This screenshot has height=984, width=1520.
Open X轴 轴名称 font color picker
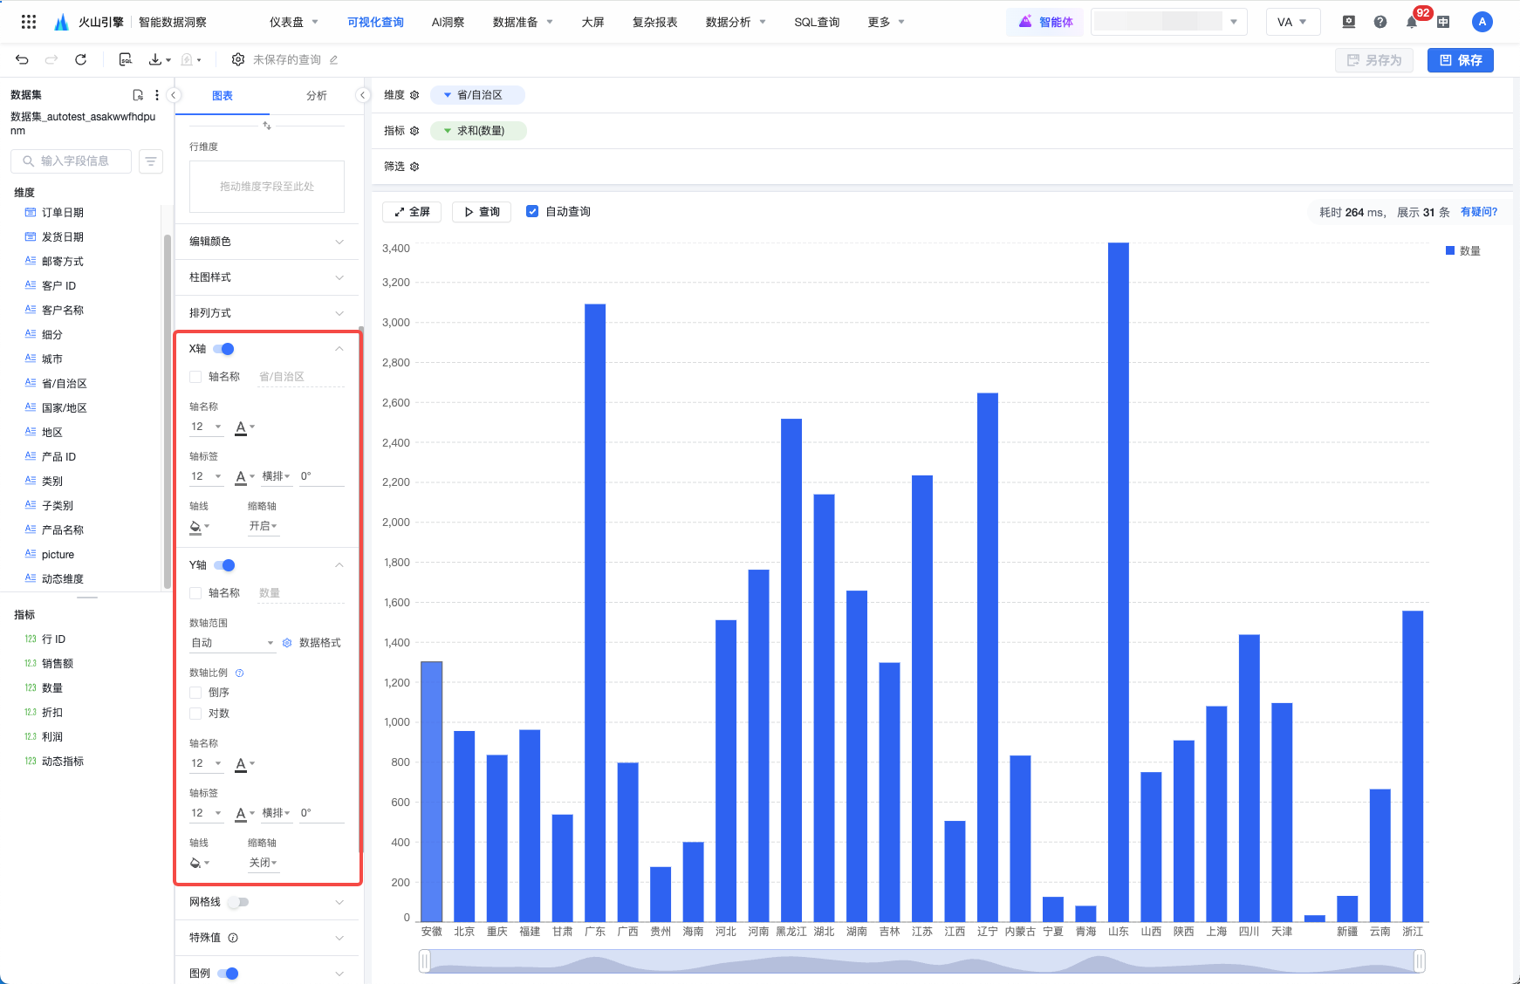[244, 427]
